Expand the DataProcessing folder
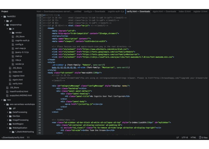 (8, 112)
